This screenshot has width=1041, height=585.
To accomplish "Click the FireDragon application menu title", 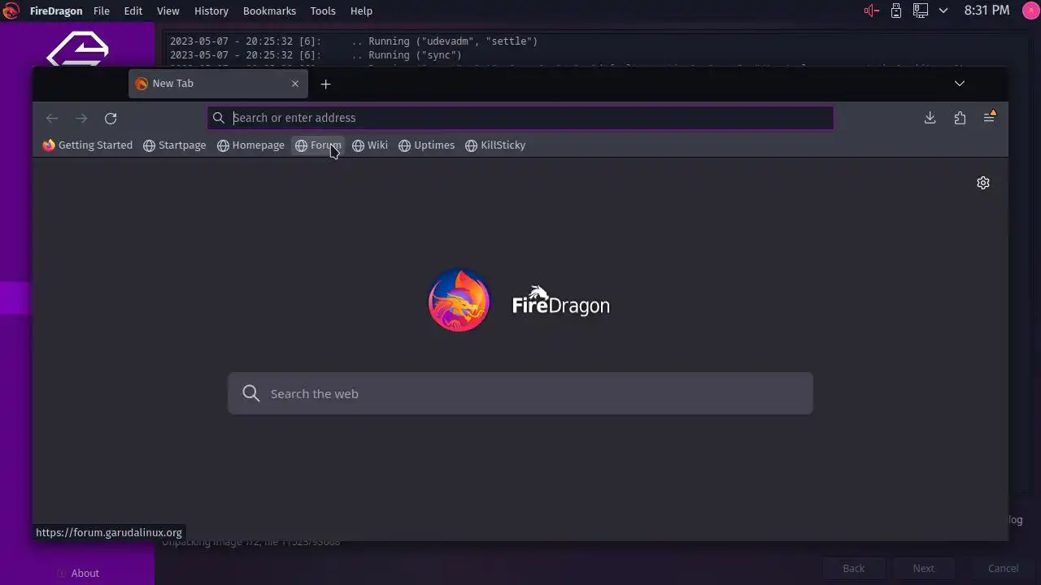I will (x=56, y=11).
